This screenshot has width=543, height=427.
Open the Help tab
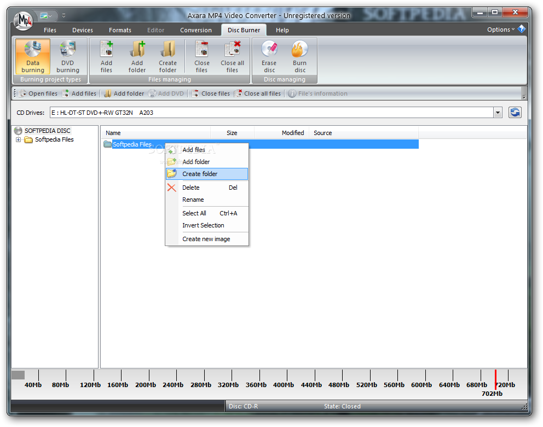(282, 30)
